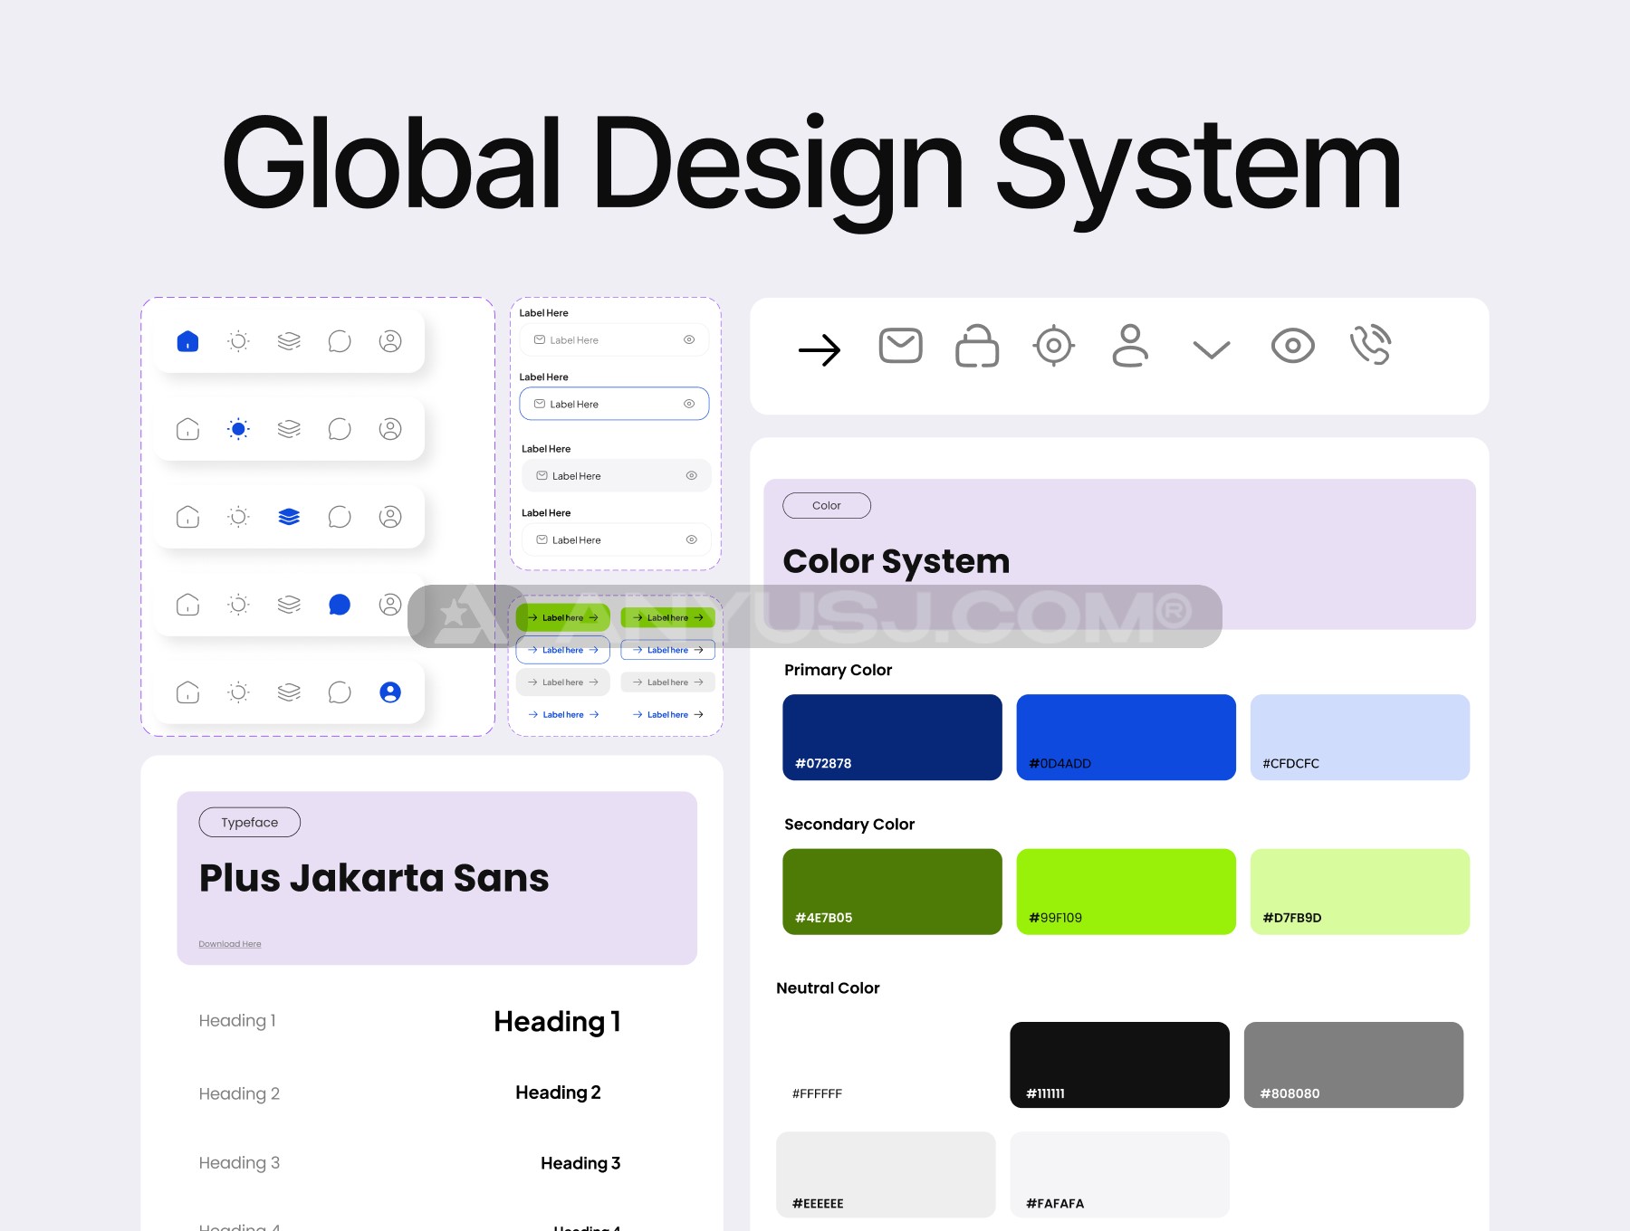Image resolution: width=1630 pixels, height=1231 pixels.
Task: Click the mail icon inside the blue-bordered input field
Action: click(540, 404)
